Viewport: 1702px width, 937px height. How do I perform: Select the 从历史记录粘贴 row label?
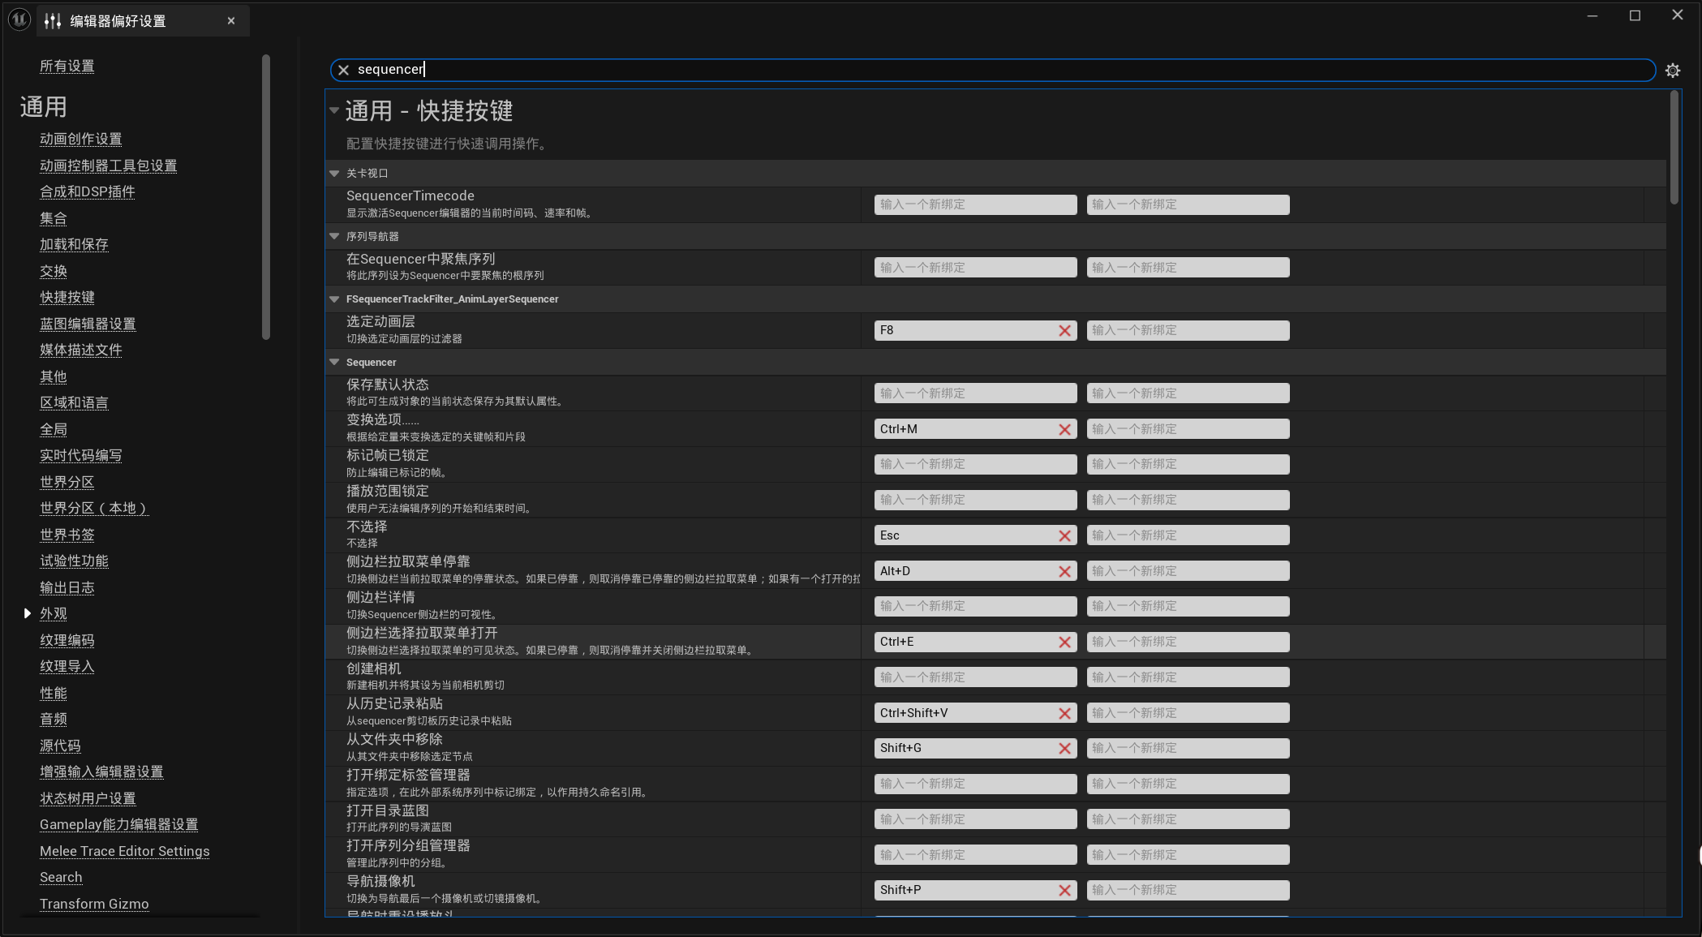click(x=394, y=703)
